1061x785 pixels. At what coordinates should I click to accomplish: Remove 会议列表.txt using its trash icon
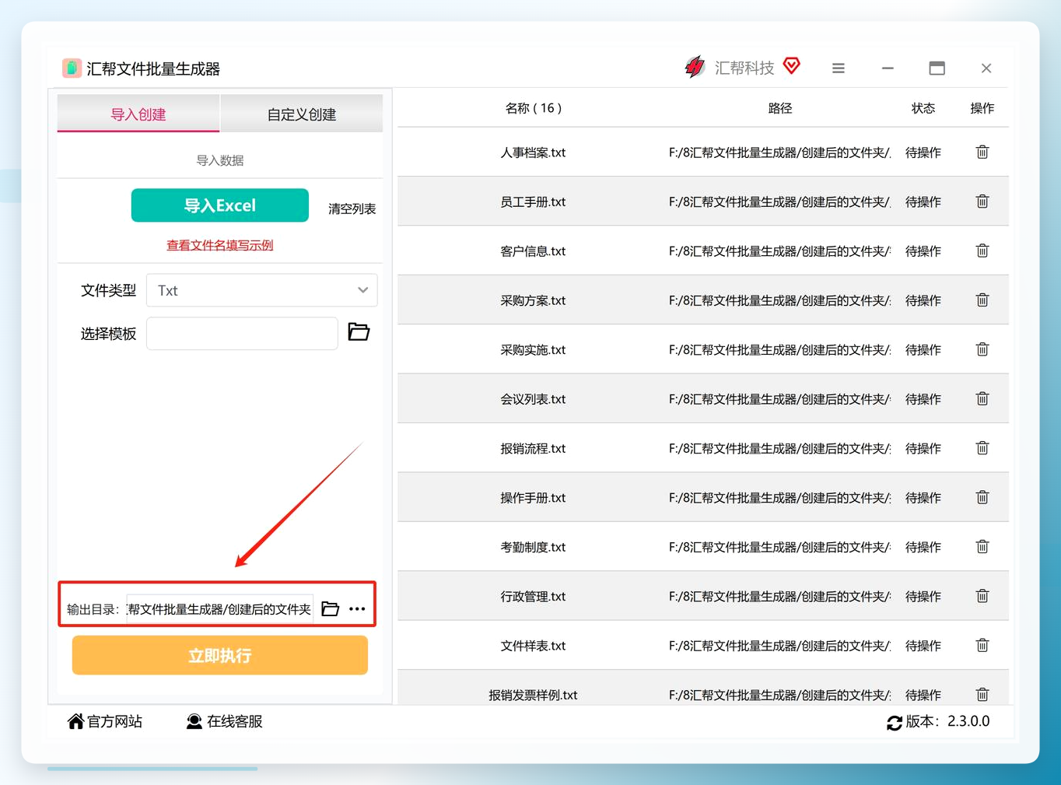tap(982, 398)
